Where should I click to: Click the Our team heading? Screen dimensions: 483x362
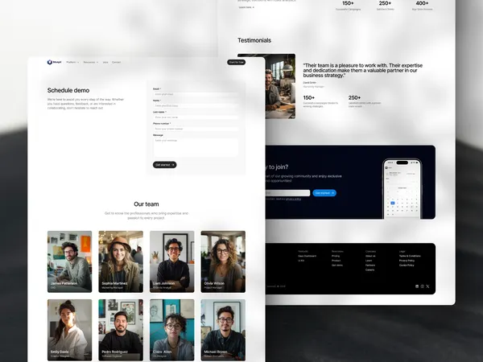[x=147, y=204]
